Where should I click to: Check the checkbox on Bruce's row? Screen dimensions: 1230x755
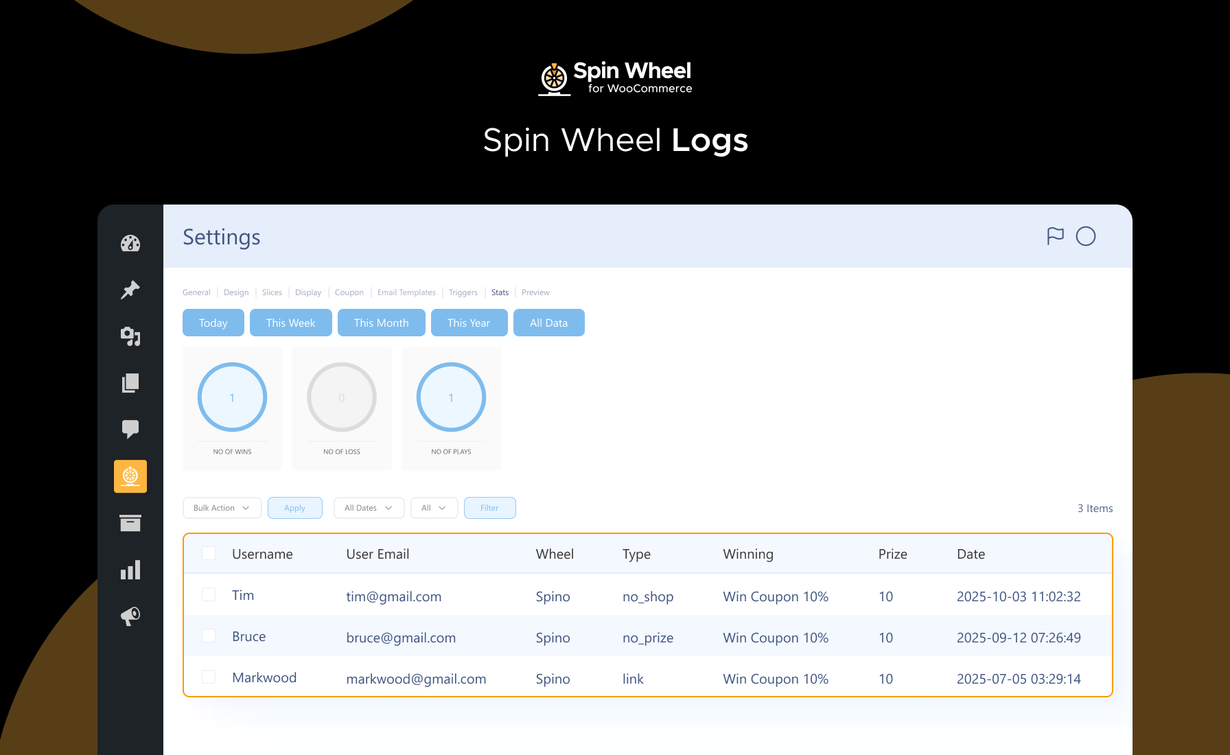coord(209,636)
